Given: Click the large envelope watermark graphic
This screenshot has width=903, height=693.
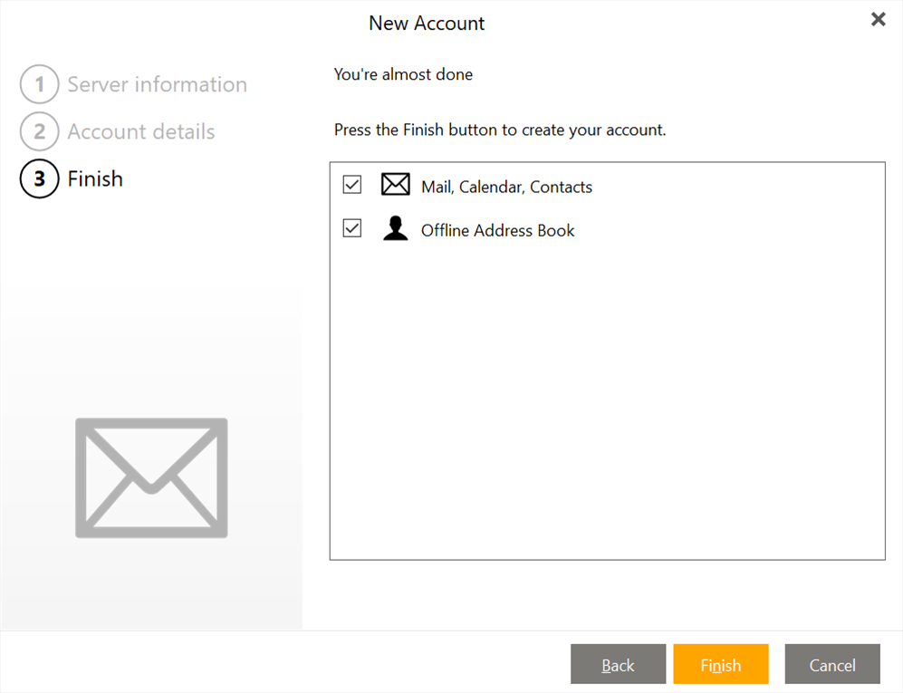Looking at the screenshot, I should pyautogui.click(x=151, y=476).
